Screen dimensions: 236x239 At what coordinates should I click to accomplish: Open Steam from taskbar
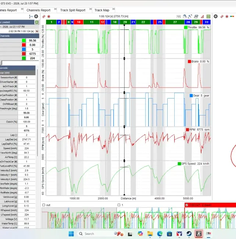click(189, 233)
